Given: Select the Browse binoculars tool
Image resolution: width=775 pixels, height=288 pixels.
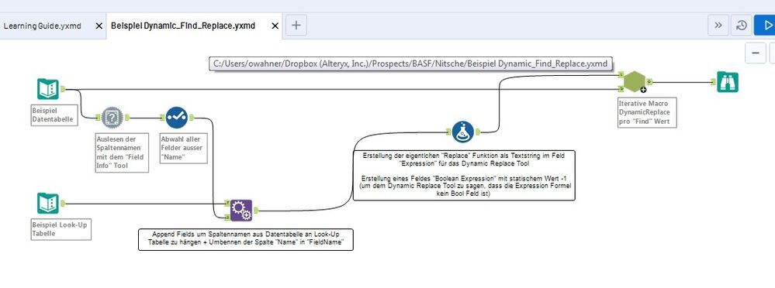Looking at the screenshot, I should [x=728, y=82].
